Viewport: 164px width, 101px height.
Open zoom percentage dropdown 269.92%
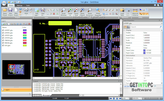(x=141, y=98)
